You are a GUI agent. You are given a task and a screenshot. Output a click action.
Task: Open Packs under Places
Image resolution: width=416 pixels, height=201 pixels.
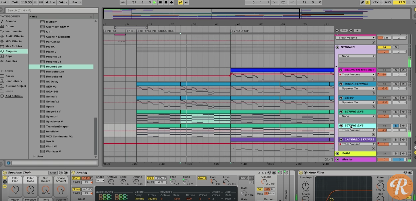(9, 76)
